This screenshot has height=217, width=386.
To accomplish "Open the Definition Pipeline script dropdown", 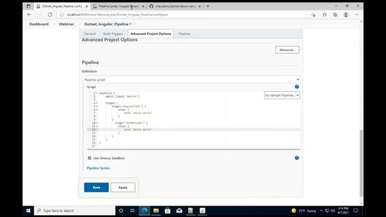I will pyautogui.click(x=191, y=80).
